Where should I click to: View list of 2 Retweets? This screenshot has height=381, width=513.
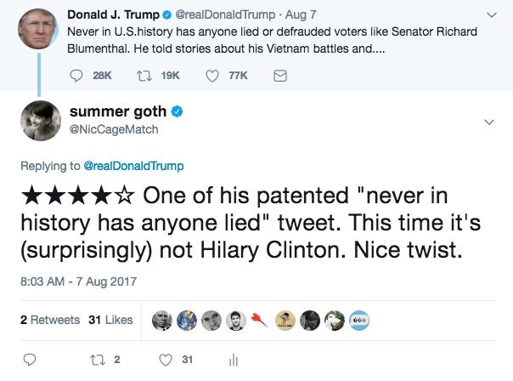50,320
